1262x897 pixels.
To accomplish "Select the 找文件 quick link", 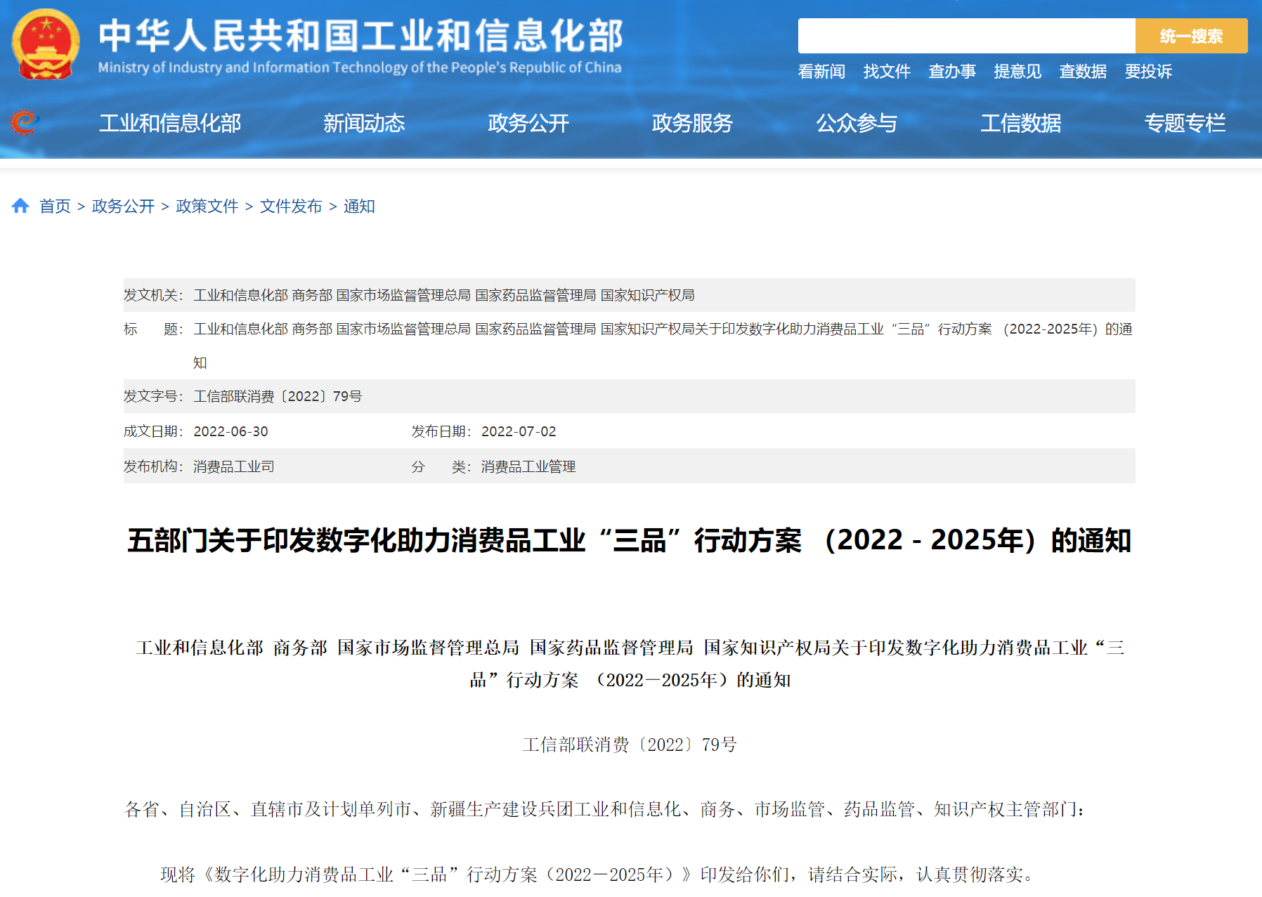I will (887, 72).
